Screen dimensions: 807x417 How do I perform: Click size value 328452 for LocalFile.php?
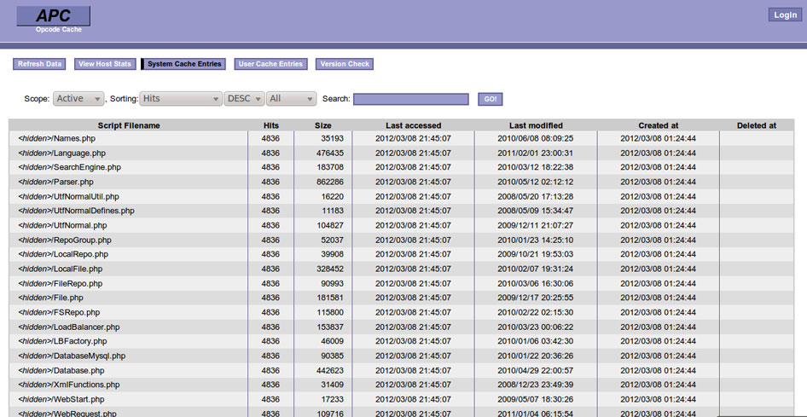coord(330,269)
